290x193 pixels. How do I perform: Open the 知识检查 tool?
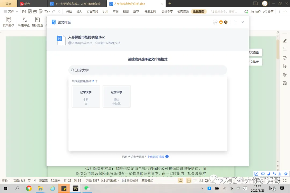(x=38, y=22)
